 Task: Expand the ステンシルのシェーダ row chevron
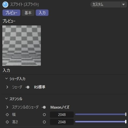coord(7,107)
